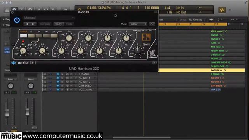Open the Manual preset dropdown
Viewport: 249px width, 140px height.
49,17
